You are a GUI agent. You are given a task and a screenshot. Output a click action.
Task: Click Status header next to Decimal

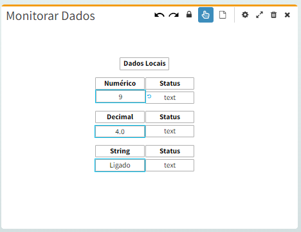coord(170,117)
